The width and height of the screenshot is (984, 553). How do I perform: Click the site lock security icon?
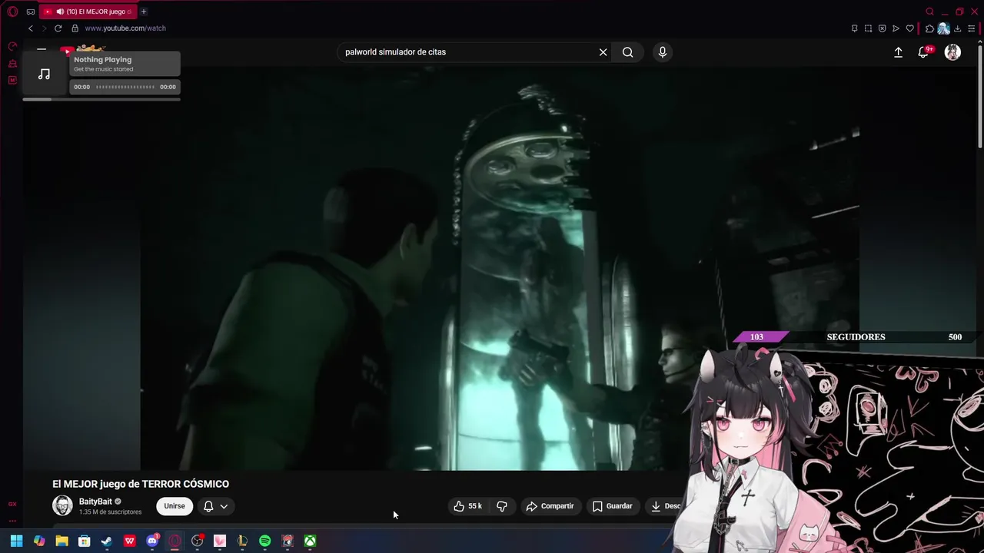click(x=75, y=28)
